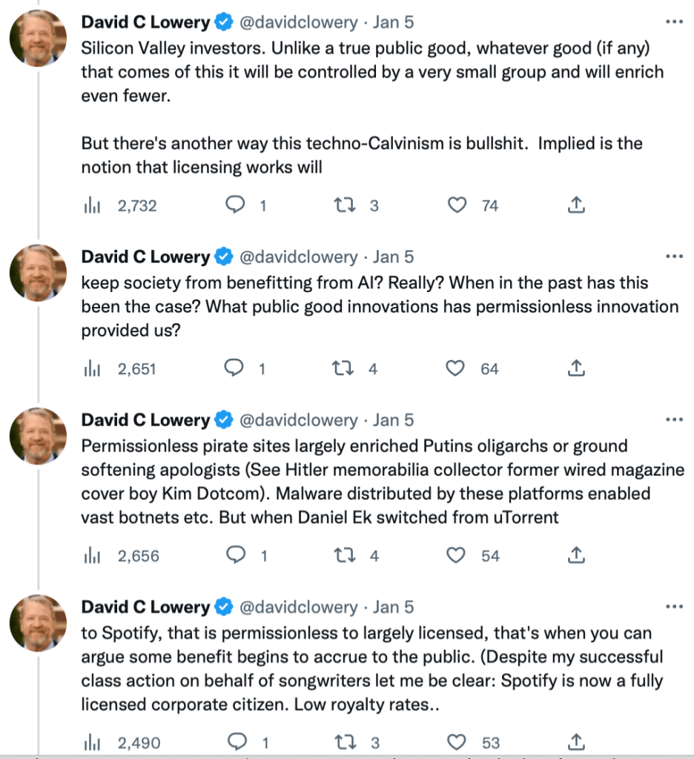Open @davidclowery handle on the first tweet
694x759 pixels.
pyautogui.click(x=298, y=22)
